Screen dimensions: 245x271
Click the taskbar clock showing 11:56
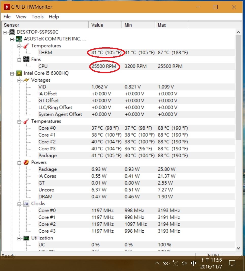[x=211, y=260]
